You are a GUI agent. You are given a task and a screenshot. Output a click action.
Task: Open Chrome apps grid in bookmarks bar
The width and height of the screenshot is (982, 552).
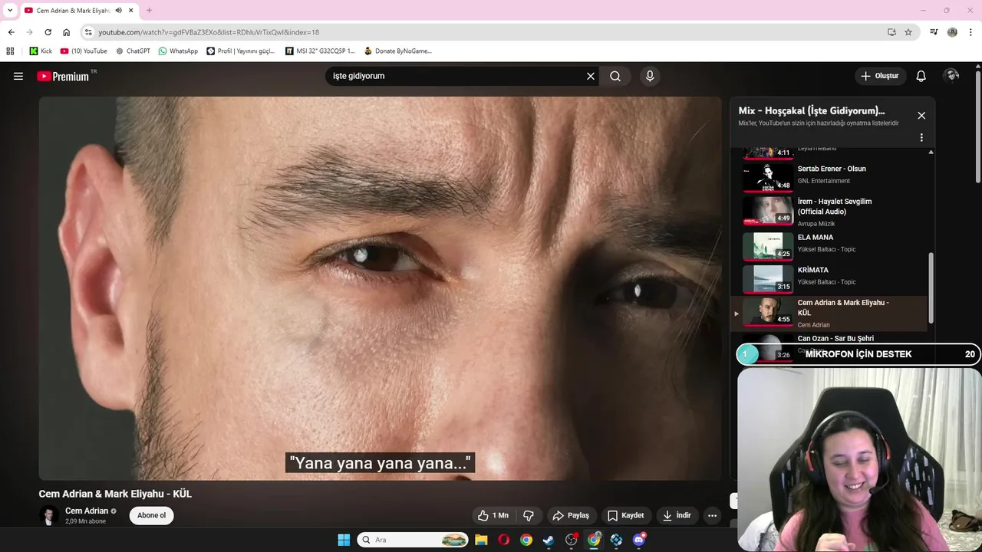(x=10, y=51)
